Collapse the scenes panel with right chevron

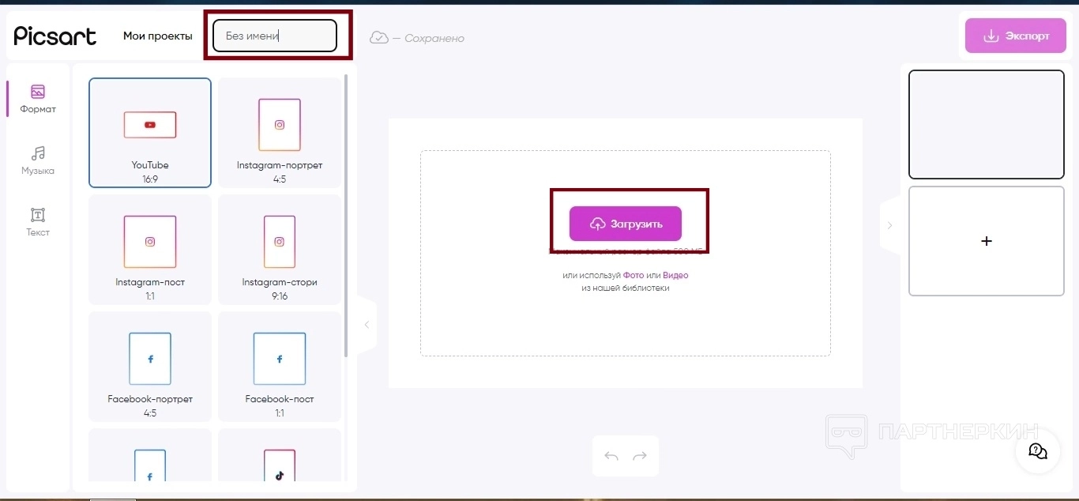click(x=889, y=225)
